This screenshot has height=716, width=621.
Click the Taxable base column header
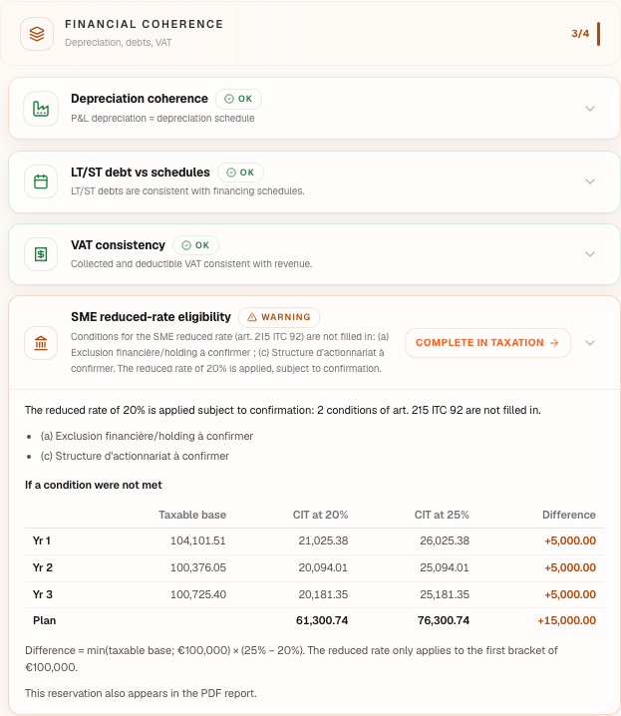point(192,516)
